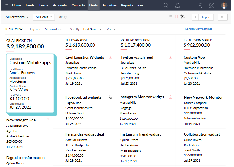Open the Collaboration widget deal
The height and width of the screenshot is (167, 234).
coord(202,134)
